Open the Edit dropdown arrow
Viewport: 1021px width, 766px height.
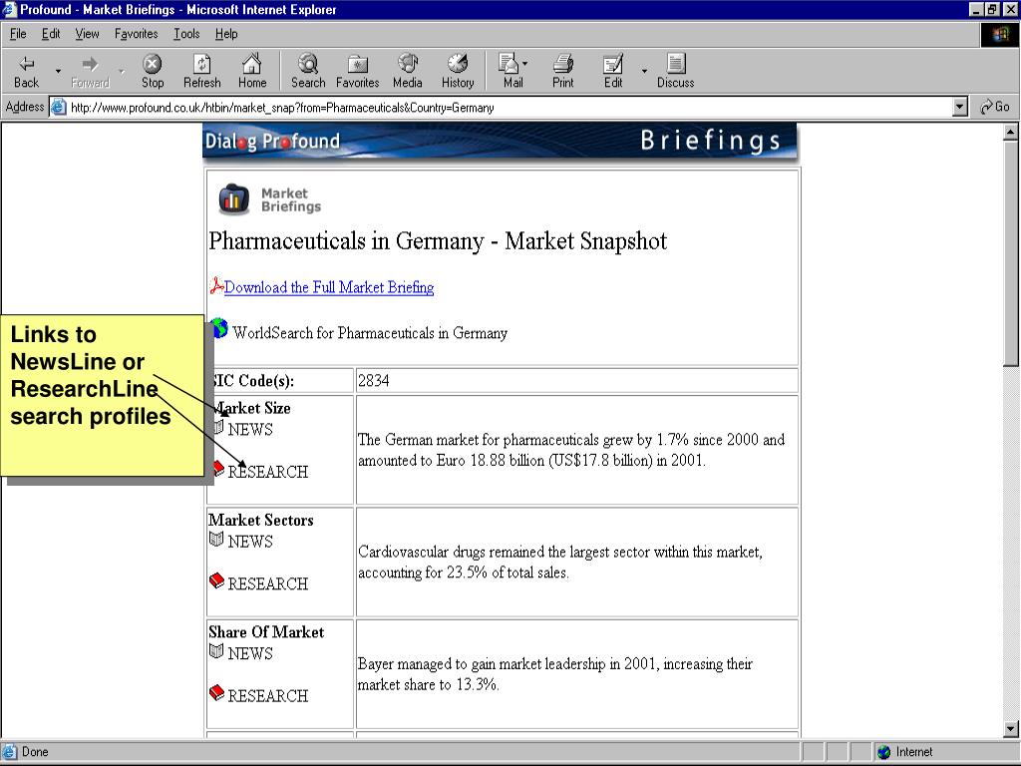[644, 71]
